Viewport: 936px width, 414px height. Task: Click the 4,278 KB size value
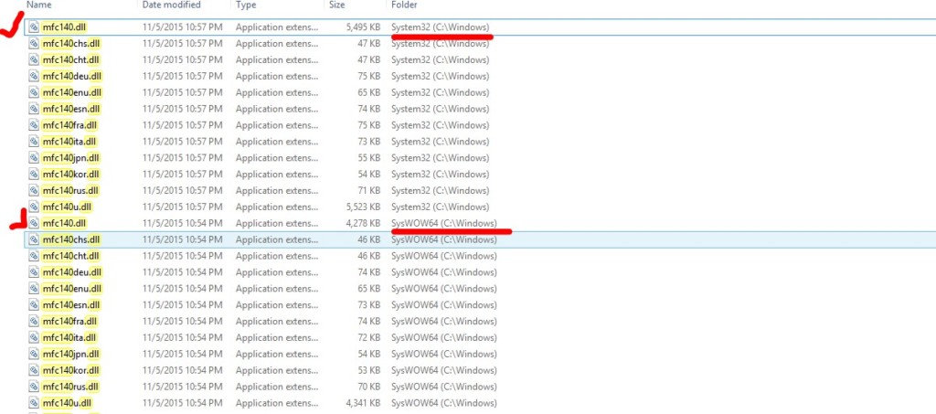(x=363, y=223)
